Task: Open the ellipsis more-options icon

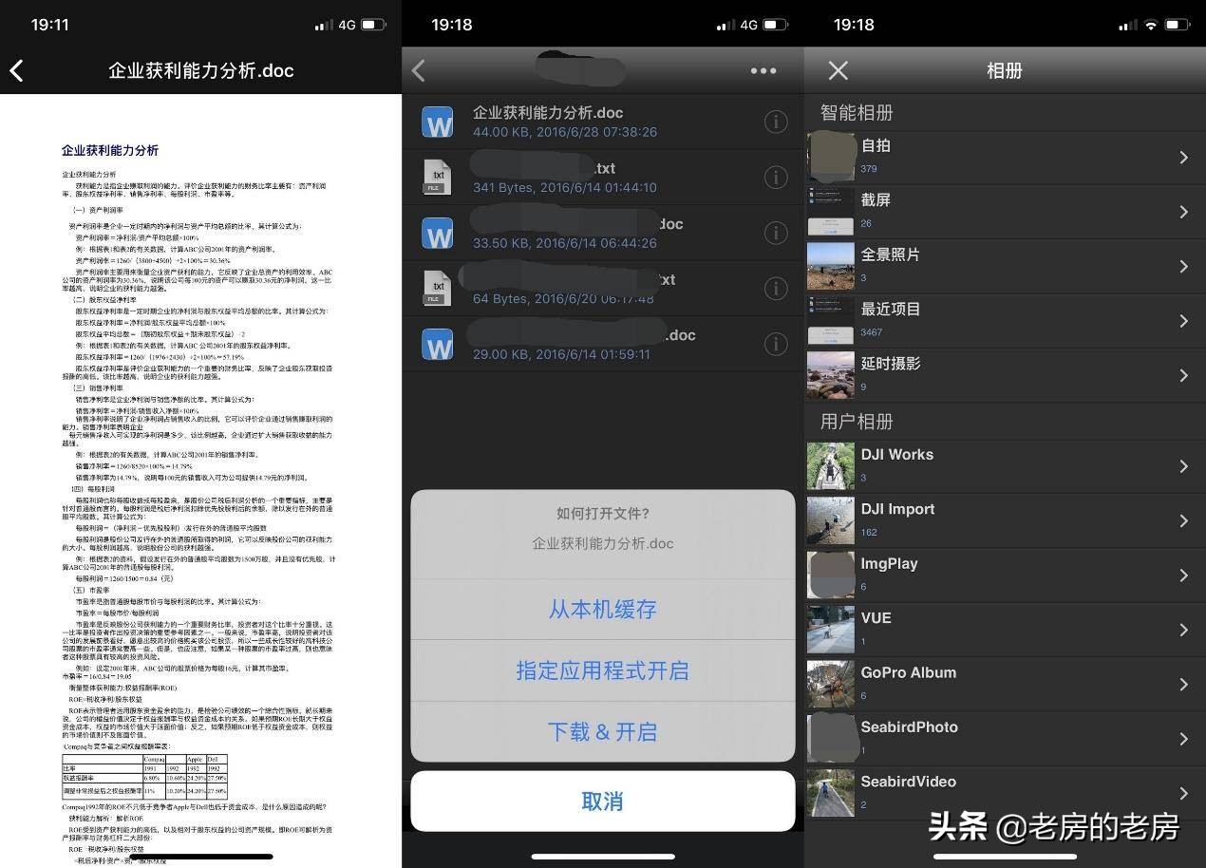Action: pos(763,70)
